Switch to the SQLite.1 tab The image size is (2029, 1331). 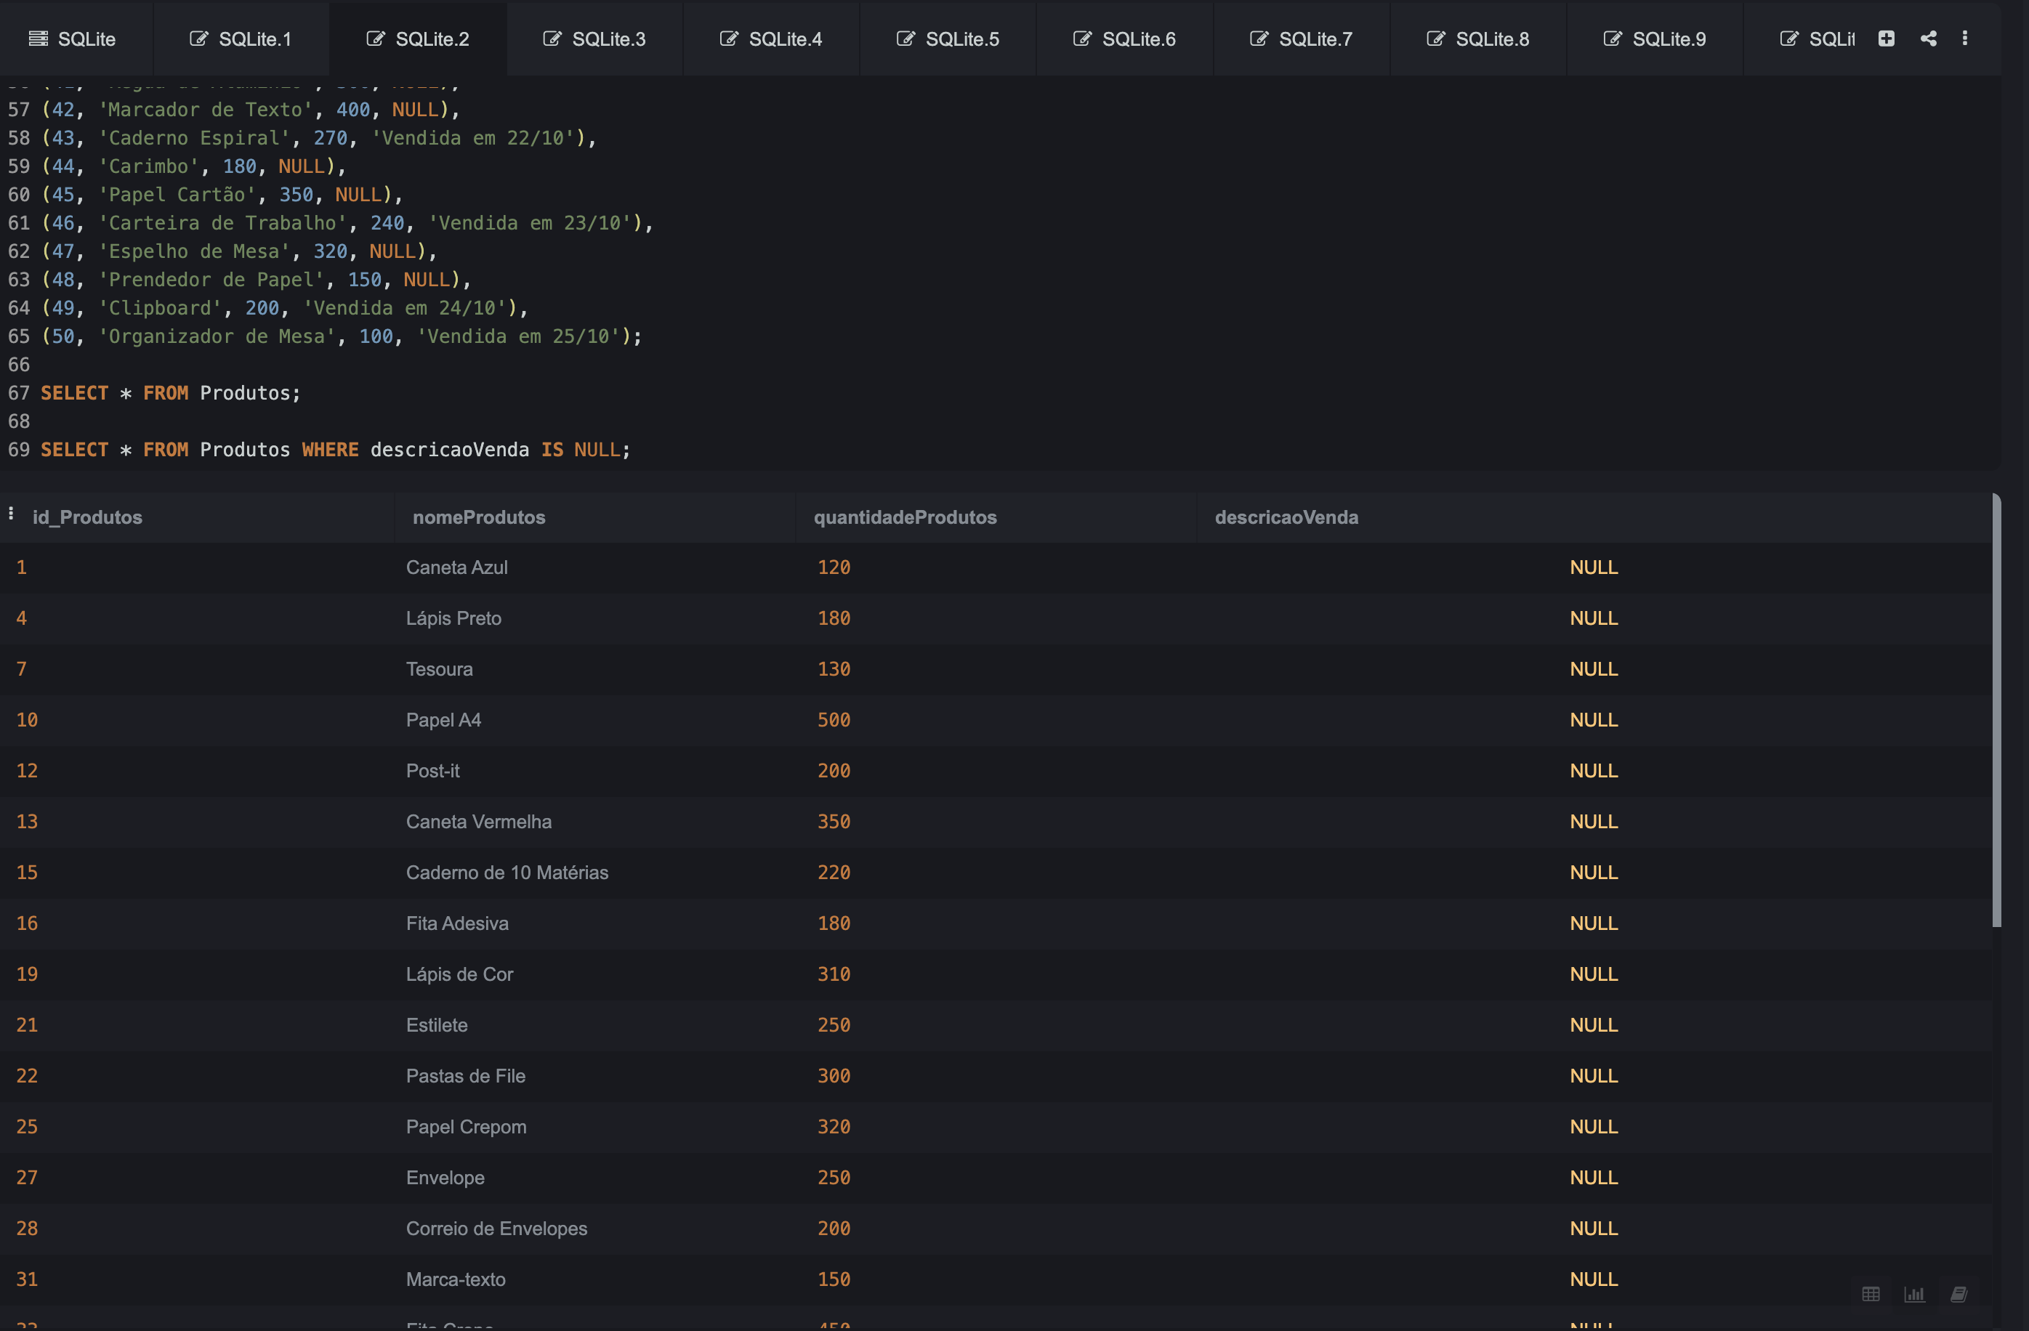click(241, 39)
